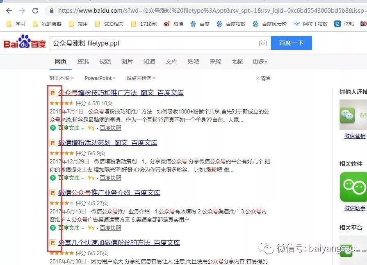Open result 微信增粉活动策划_图文_百度文库
Image resolution: width=367 pixels, height=265 pixels.
(x=108, y=143)
